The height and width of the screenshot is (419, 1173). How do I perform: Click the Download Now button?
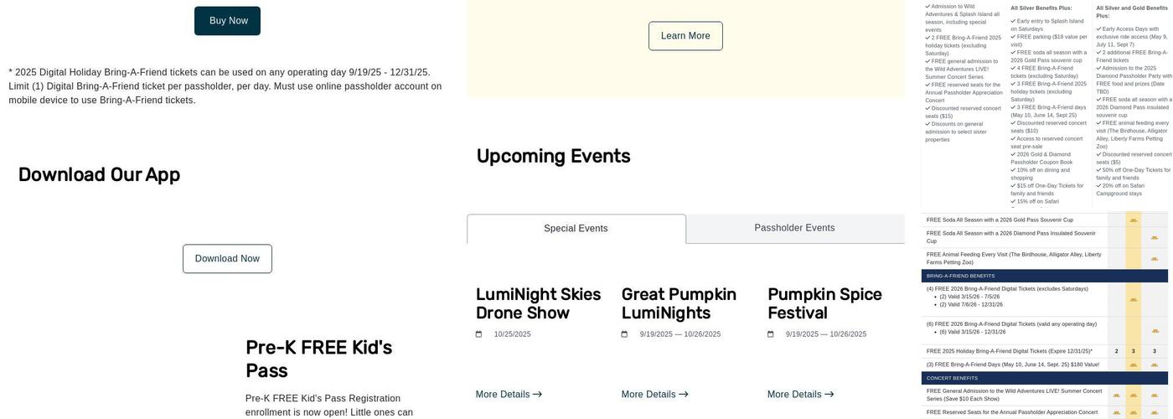(227, 259)
